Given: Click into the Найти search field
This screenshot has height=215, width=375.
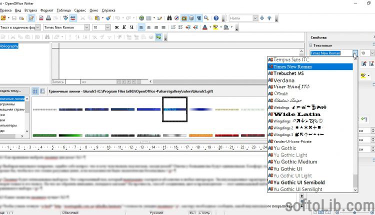Looking at the screenshot, I should (x=241, y=18).
